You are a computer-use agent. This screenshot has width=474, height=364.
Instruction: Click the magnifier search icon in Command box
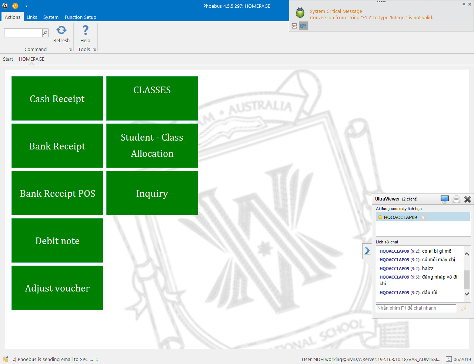[45, 33]
